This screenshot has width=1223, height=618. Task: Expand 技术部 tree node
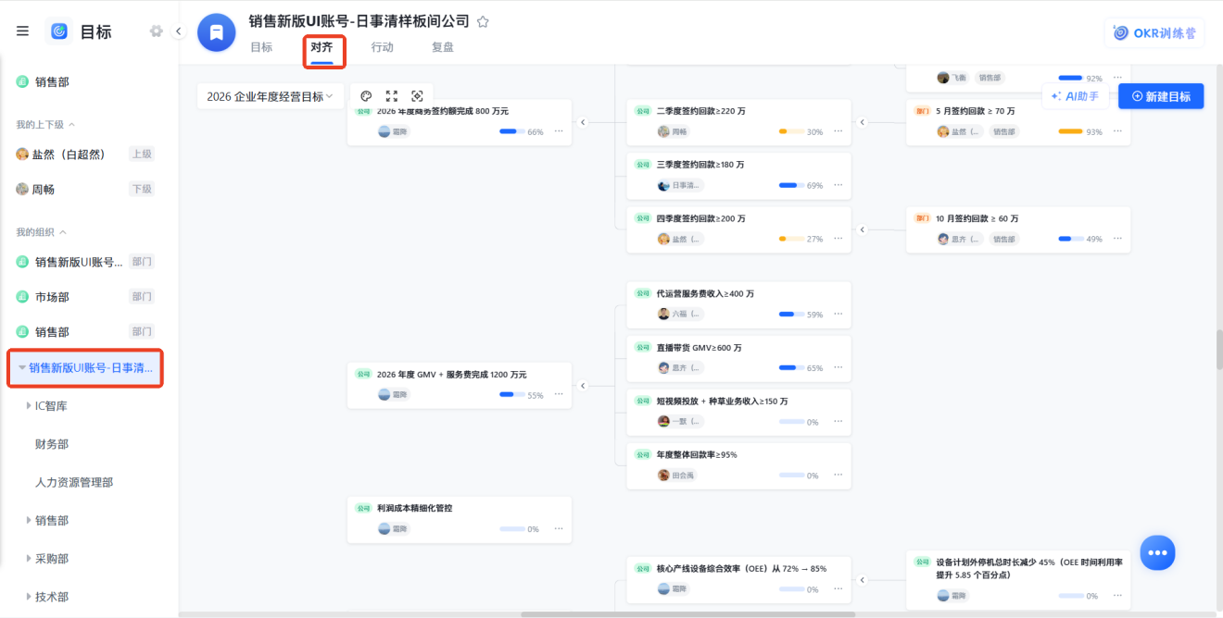click(28, 597)
